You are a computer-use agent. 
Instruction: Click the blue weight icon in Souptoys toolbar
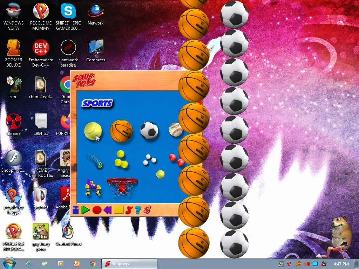[x=76, y=210]
